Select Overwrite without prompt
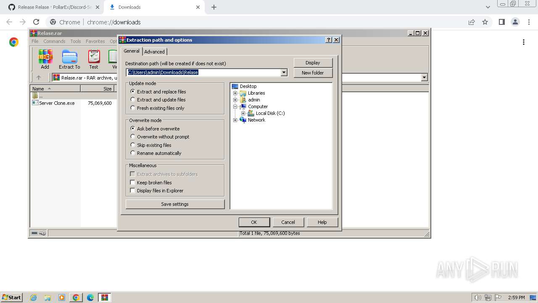This screenshot has width=538, height=303. tap(133, 137)
